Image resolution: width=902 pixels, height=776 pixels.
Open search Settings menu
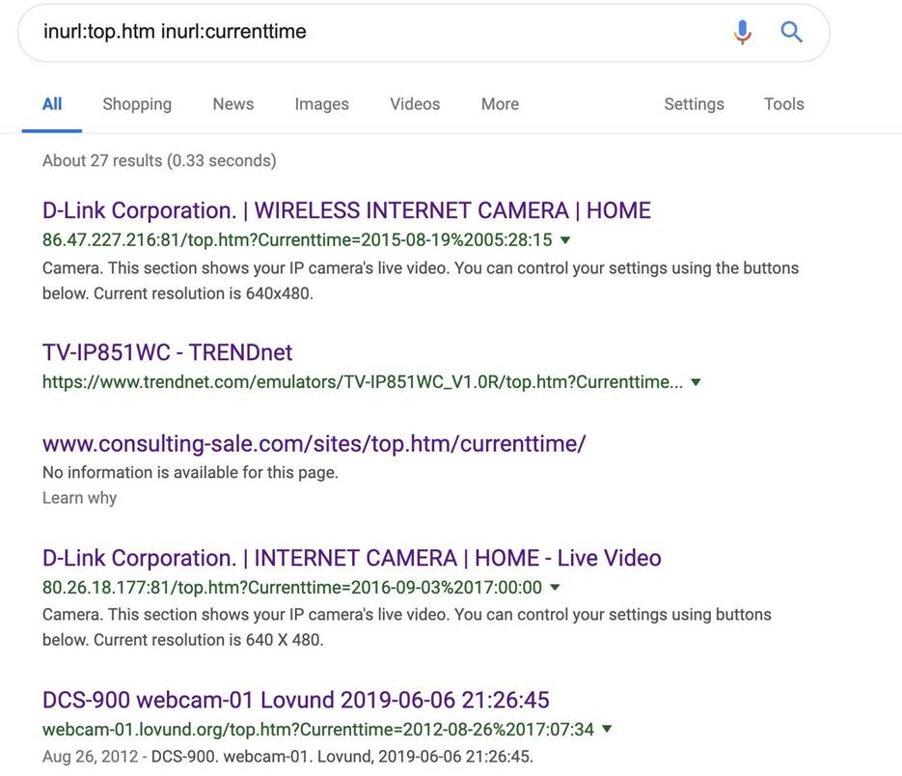[x=694, y=104]
